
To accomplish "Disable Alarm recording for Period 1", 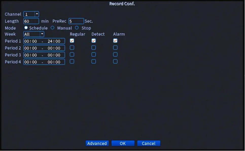I will 115,40.
